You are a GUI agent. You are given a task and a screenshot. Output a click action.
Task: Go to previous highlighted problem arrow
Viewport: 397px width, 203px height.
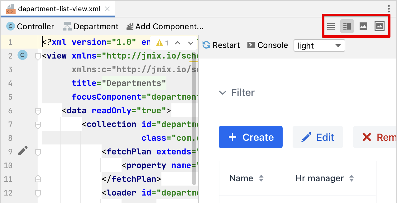click(178, 43)
